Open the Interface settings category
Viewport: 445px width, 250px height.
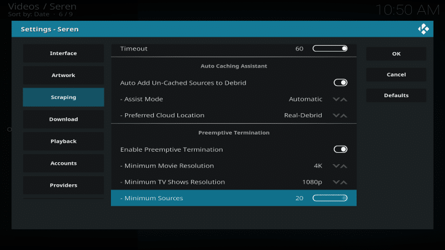pos(63,53)
